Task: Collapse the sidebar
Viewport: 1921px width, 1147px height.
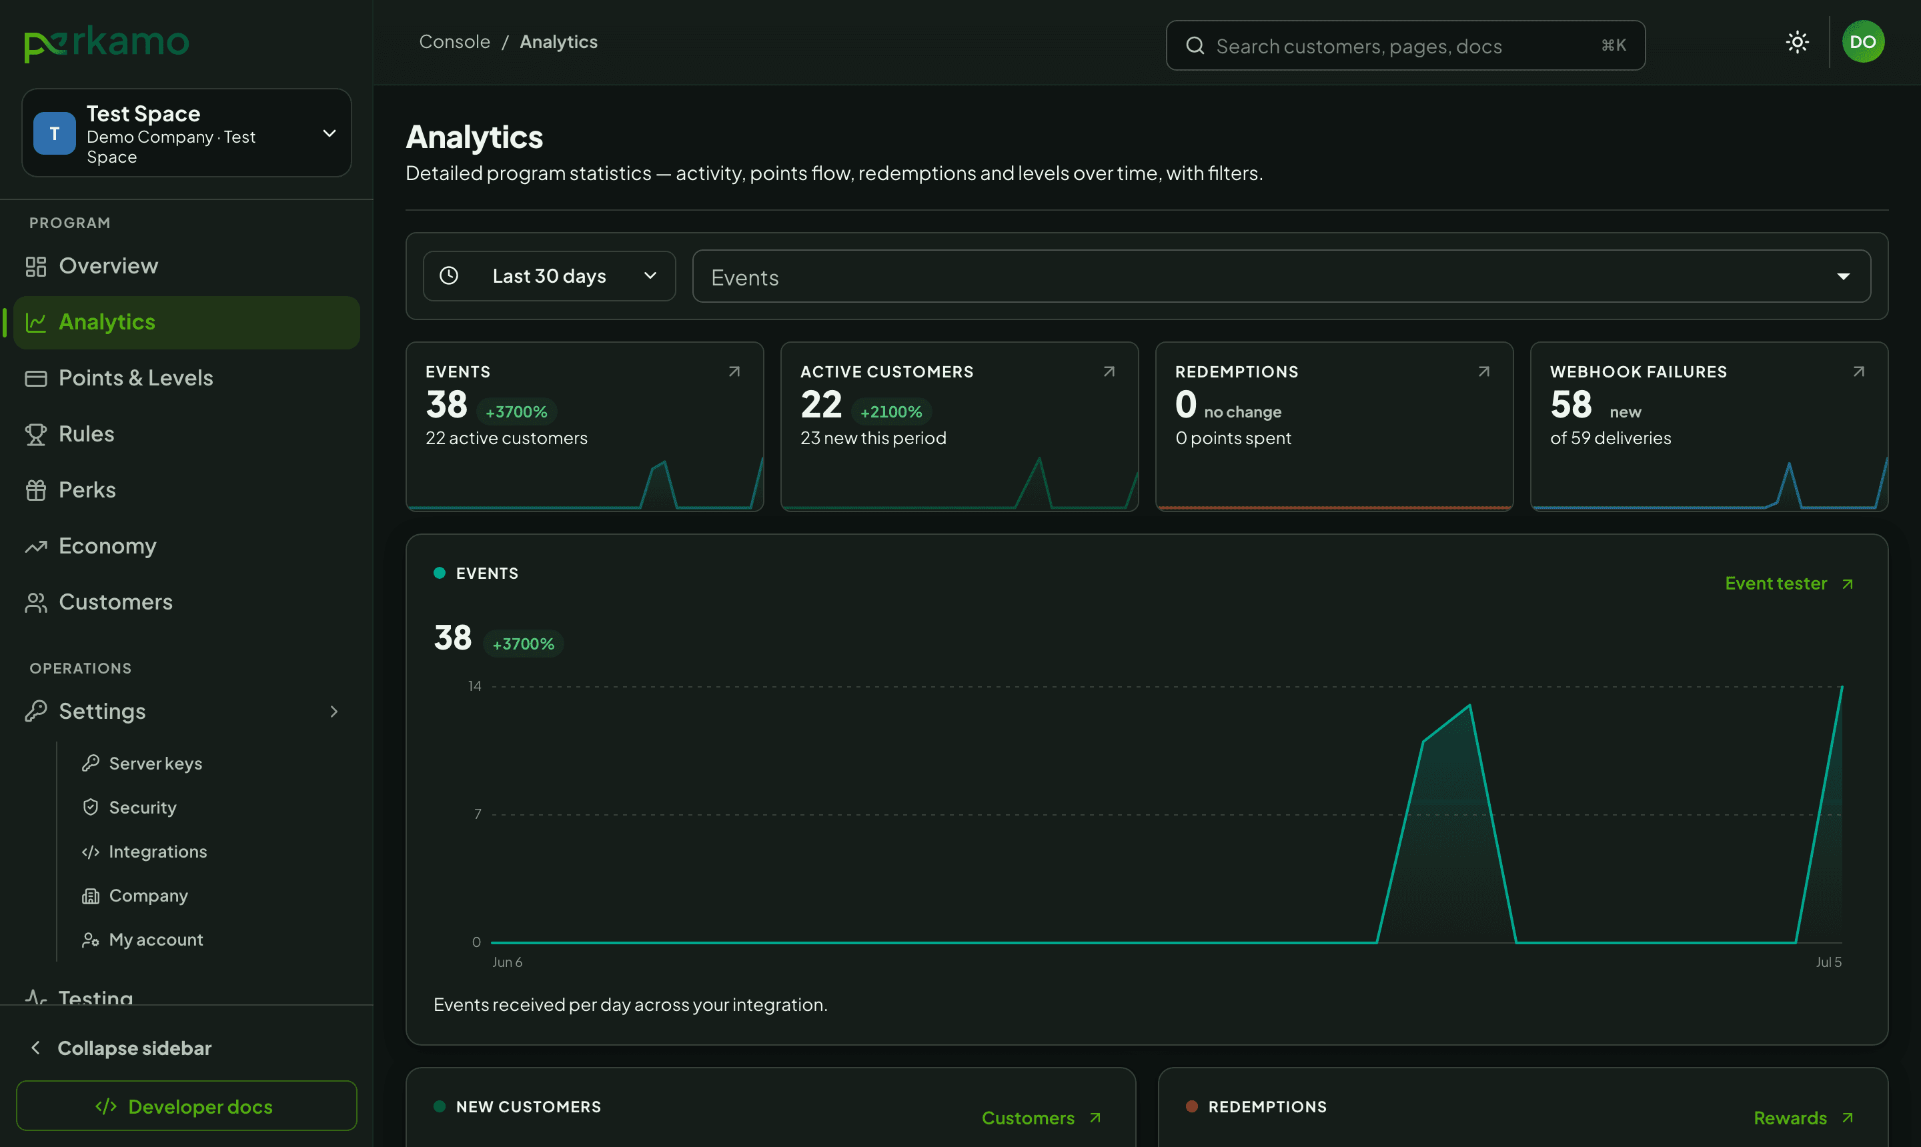Action: click(x=135, y=1048)
